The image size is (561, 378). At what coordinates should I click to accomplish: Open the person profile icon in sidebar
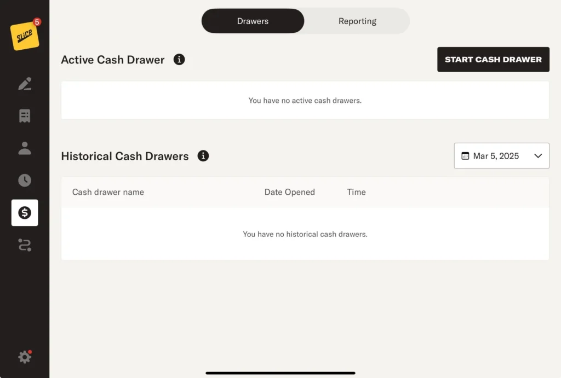pyautogui.click(x=25, y=148)
